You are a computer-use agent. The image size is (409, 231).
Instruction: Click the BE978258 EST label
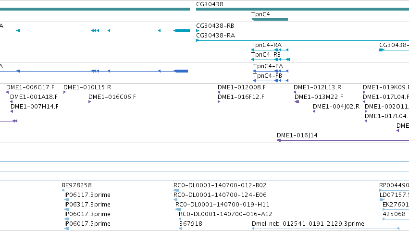point(77,185)
